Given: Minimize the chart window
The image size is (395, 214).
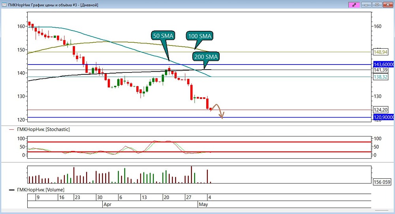Looking at the screenshot, I should coord(367,5).
